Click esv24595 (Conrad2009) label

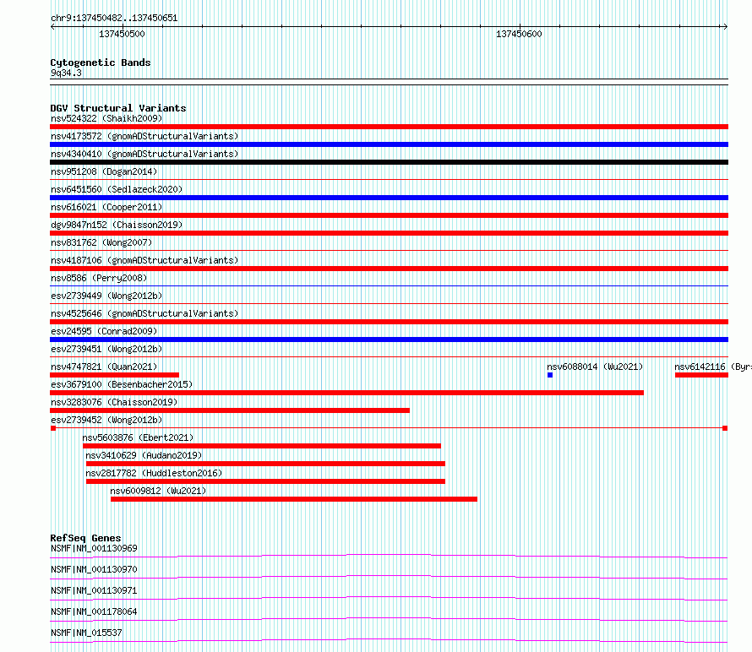pos(104,331)
